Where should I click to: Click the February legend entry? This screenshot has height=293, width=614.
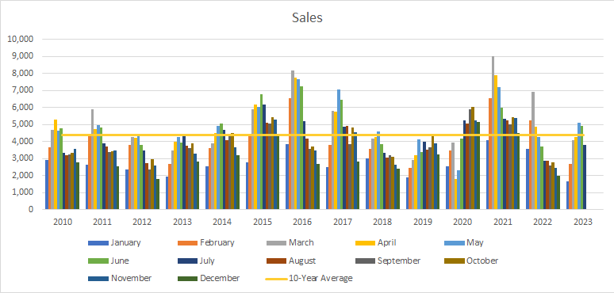[x=206, y=242]
